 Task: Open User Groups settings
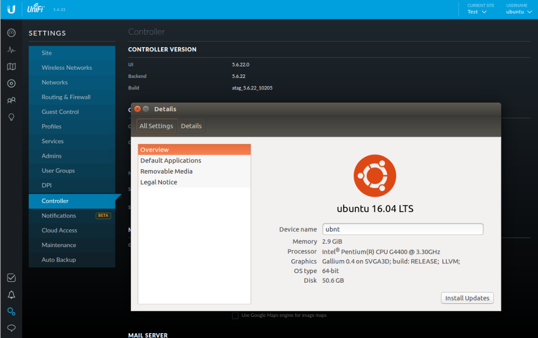[x=72, y=171]
